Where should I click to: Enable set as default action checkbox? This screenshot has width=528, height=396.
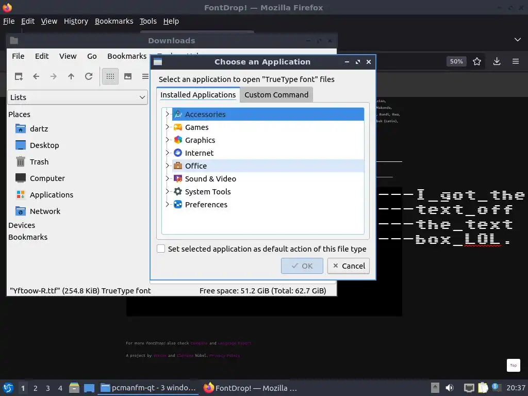tap(161, 249)
